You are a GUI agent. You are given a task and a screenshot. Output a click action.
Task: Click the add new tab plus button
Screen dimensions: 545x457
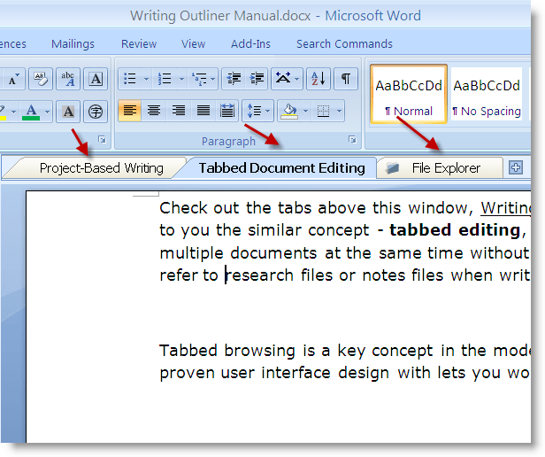point(516,167)
